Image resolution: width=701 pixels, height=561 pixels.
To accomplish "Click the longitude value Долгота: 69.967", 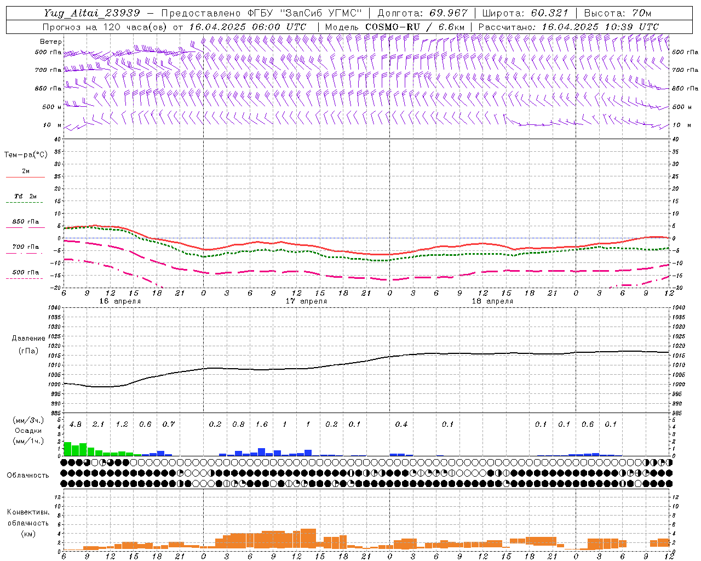I will 423,13.
